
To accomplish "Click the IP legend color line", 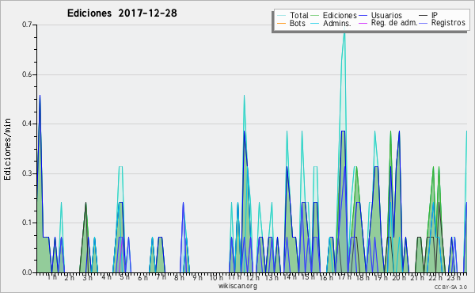I will (424, 16).
